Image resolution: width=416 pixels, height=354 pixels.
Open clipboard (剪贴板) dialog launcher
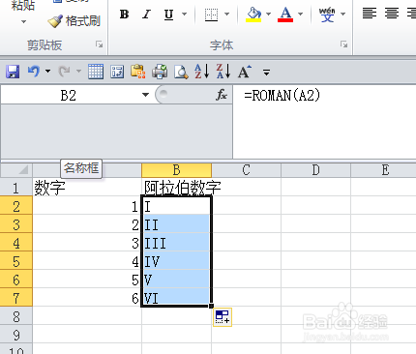point(100,44)
